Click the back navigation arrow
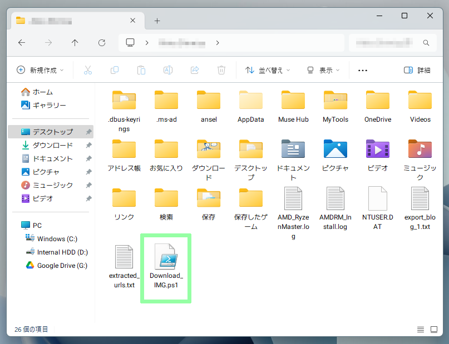Screen dimensions: 449x344 [x=22, y=43]
